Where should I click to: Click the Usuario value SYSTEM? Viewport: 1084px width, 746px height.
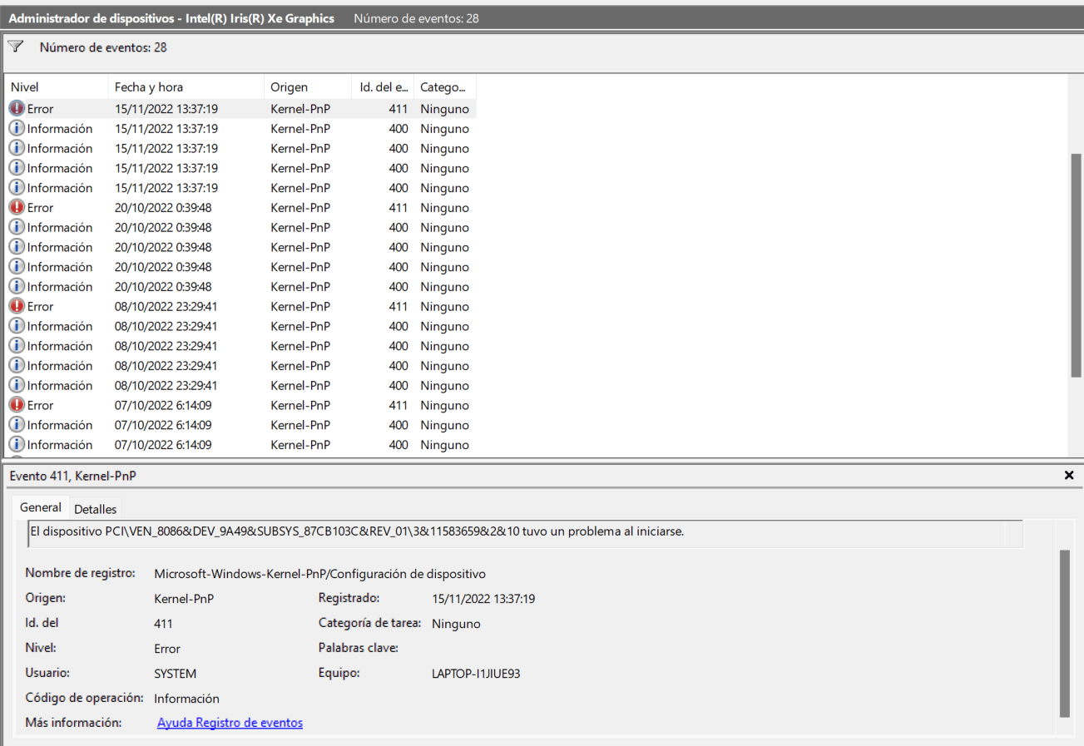pos(176,674)
